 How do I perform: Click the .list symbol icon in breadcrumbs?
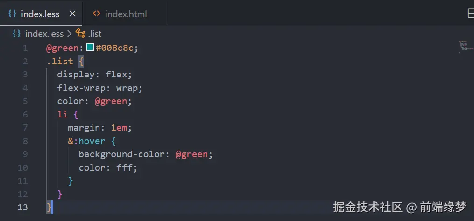80,34
